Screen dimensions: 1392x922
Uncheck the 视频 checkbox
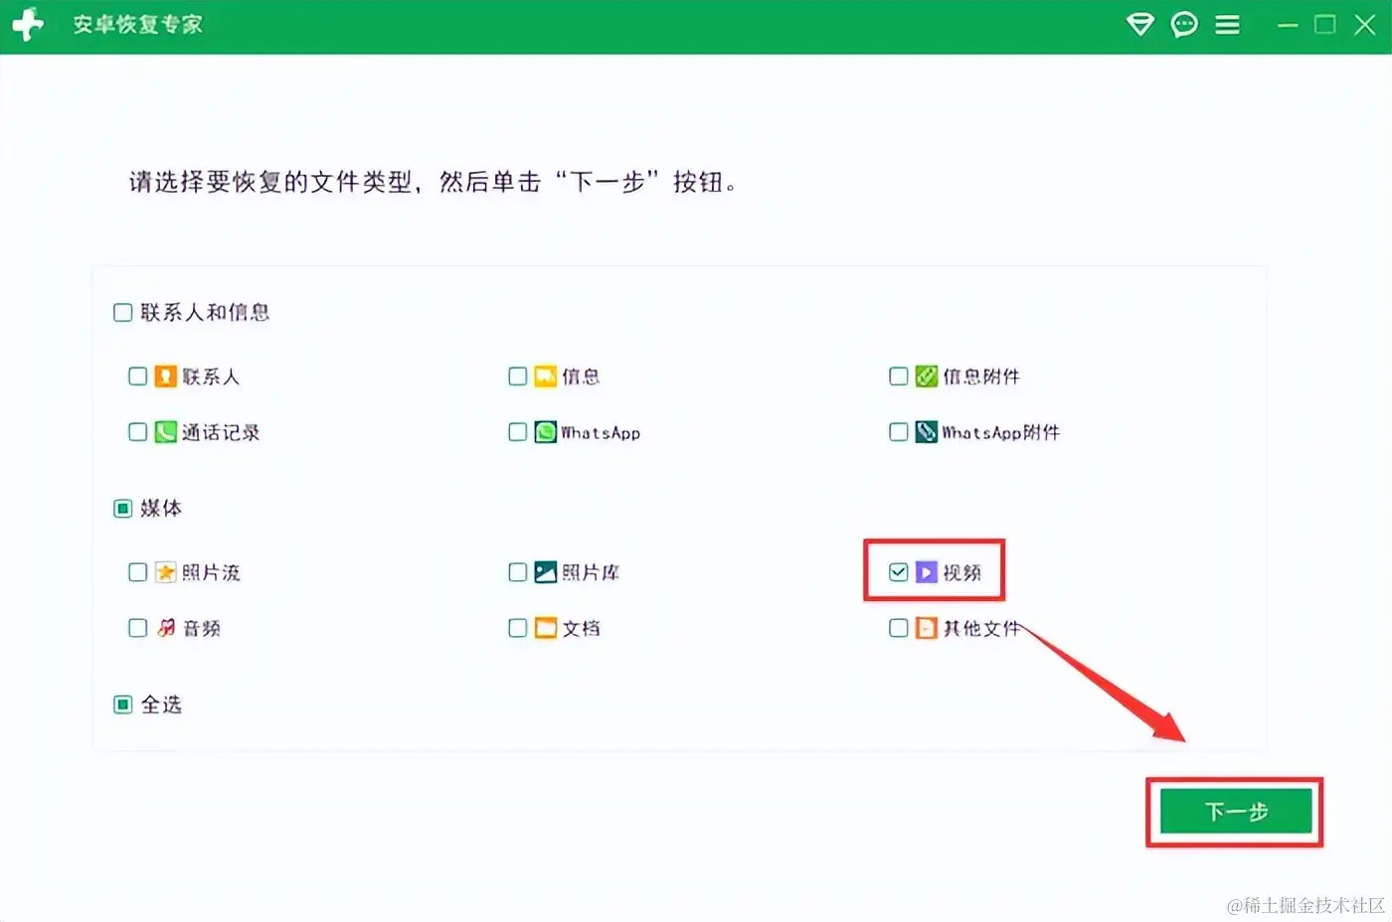[898, 572]
